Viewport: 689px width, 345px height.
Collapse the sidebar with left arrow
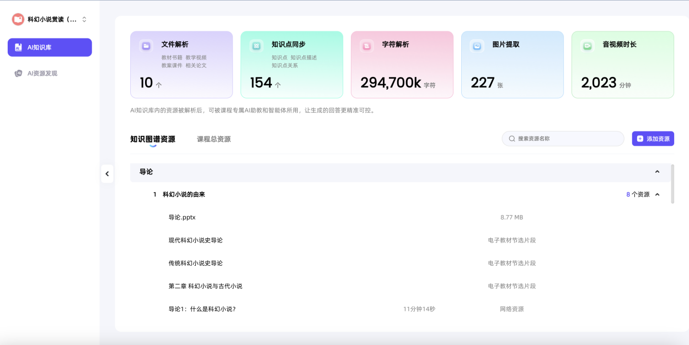[107, 174]
